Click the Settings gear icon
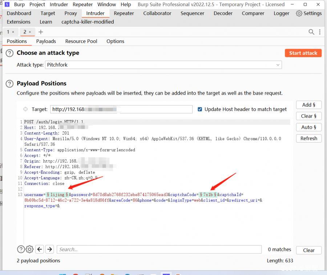This screenshot has height=275, width=327. tap(299, 13)
